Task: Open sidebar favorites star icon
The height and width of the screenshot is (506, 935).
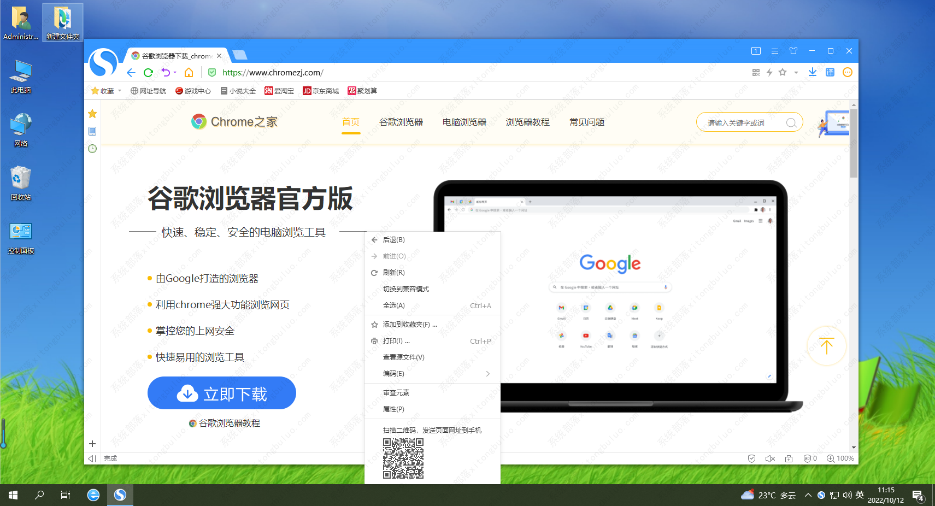Action: (x=92, y=114)
